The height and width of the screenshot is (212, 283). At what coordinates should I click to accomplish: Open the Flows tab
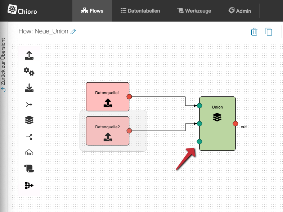coord(92,11)
